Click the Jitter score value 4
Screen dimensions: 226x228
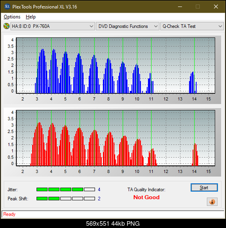click(99, 190)
